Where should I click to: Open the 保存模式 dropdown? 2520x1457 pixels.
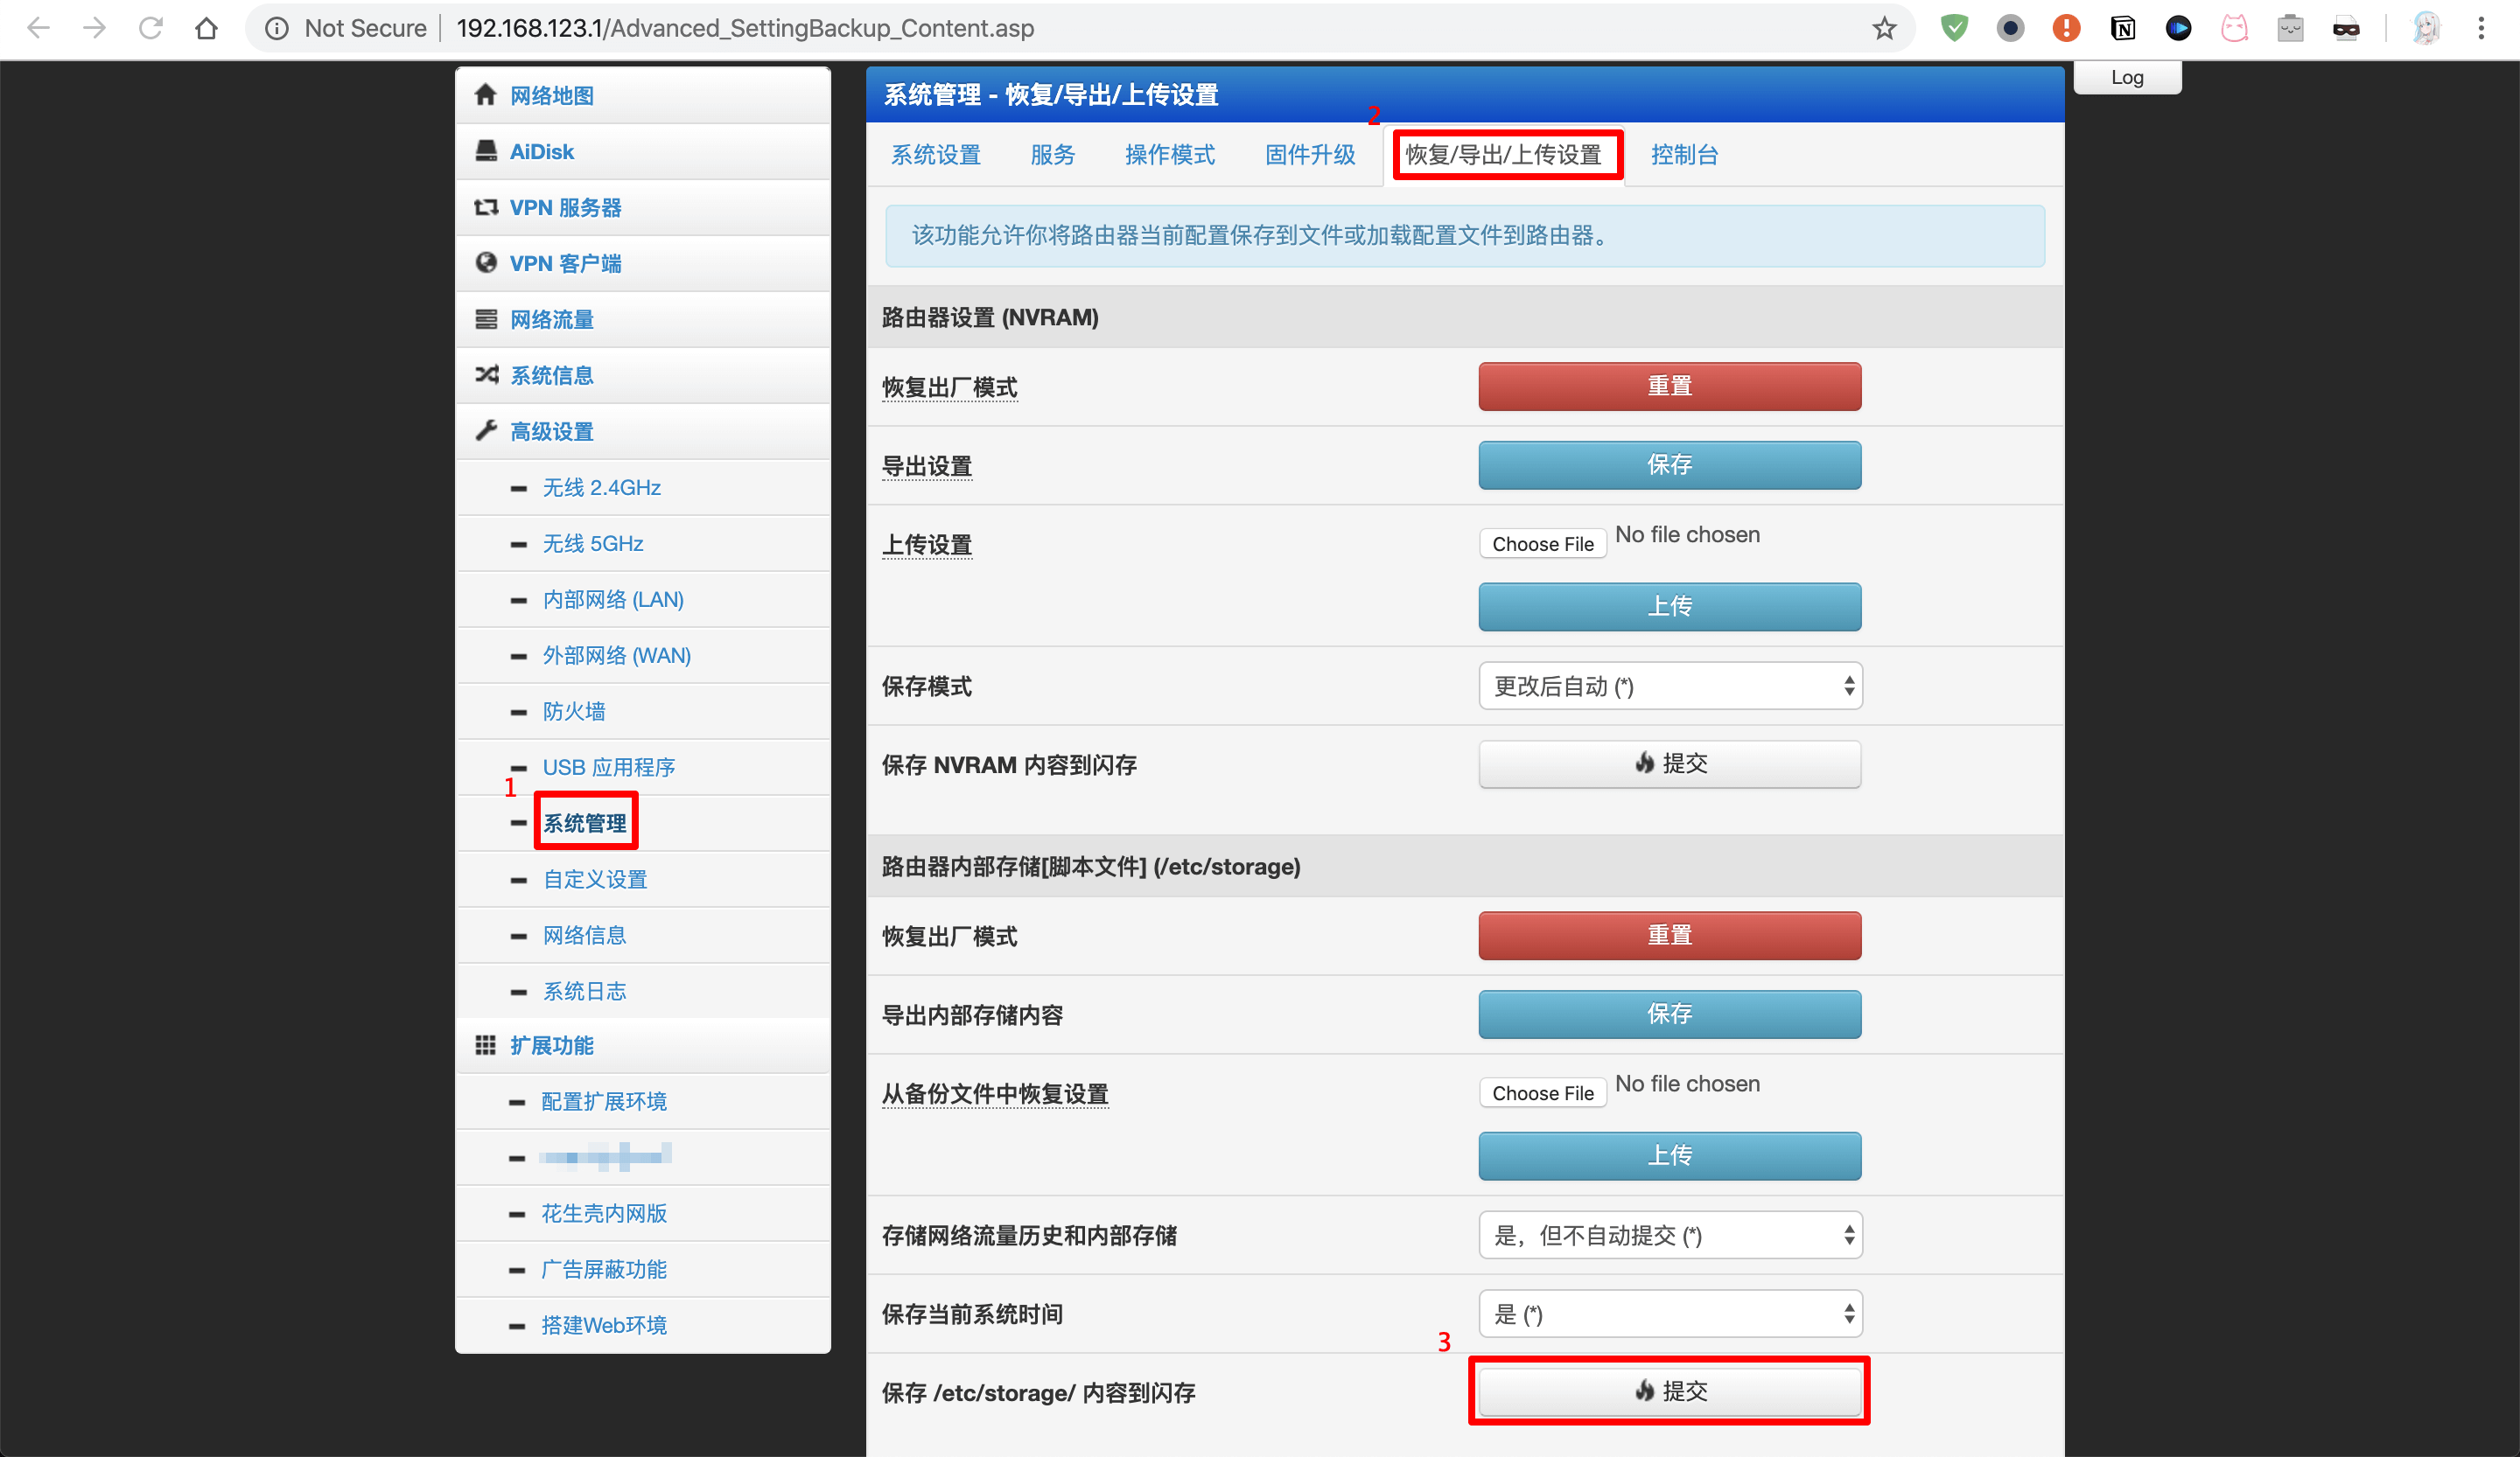[x=1669, y=687]
